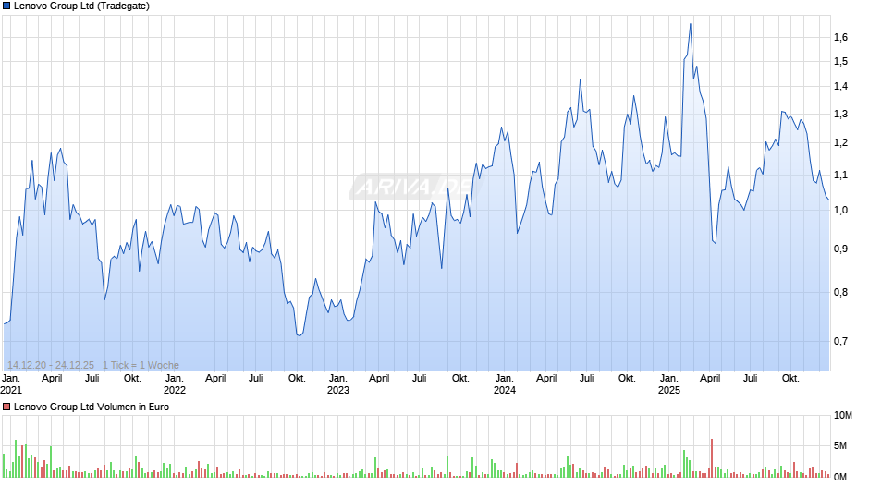Click the '1,1' price axis label

coord(840,176)
